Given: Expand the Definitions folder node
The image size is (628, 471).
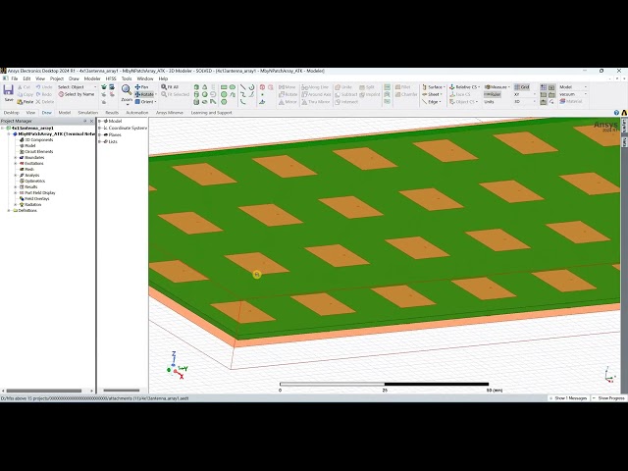Looking at the screenshot, I should [x=9, y=210].
